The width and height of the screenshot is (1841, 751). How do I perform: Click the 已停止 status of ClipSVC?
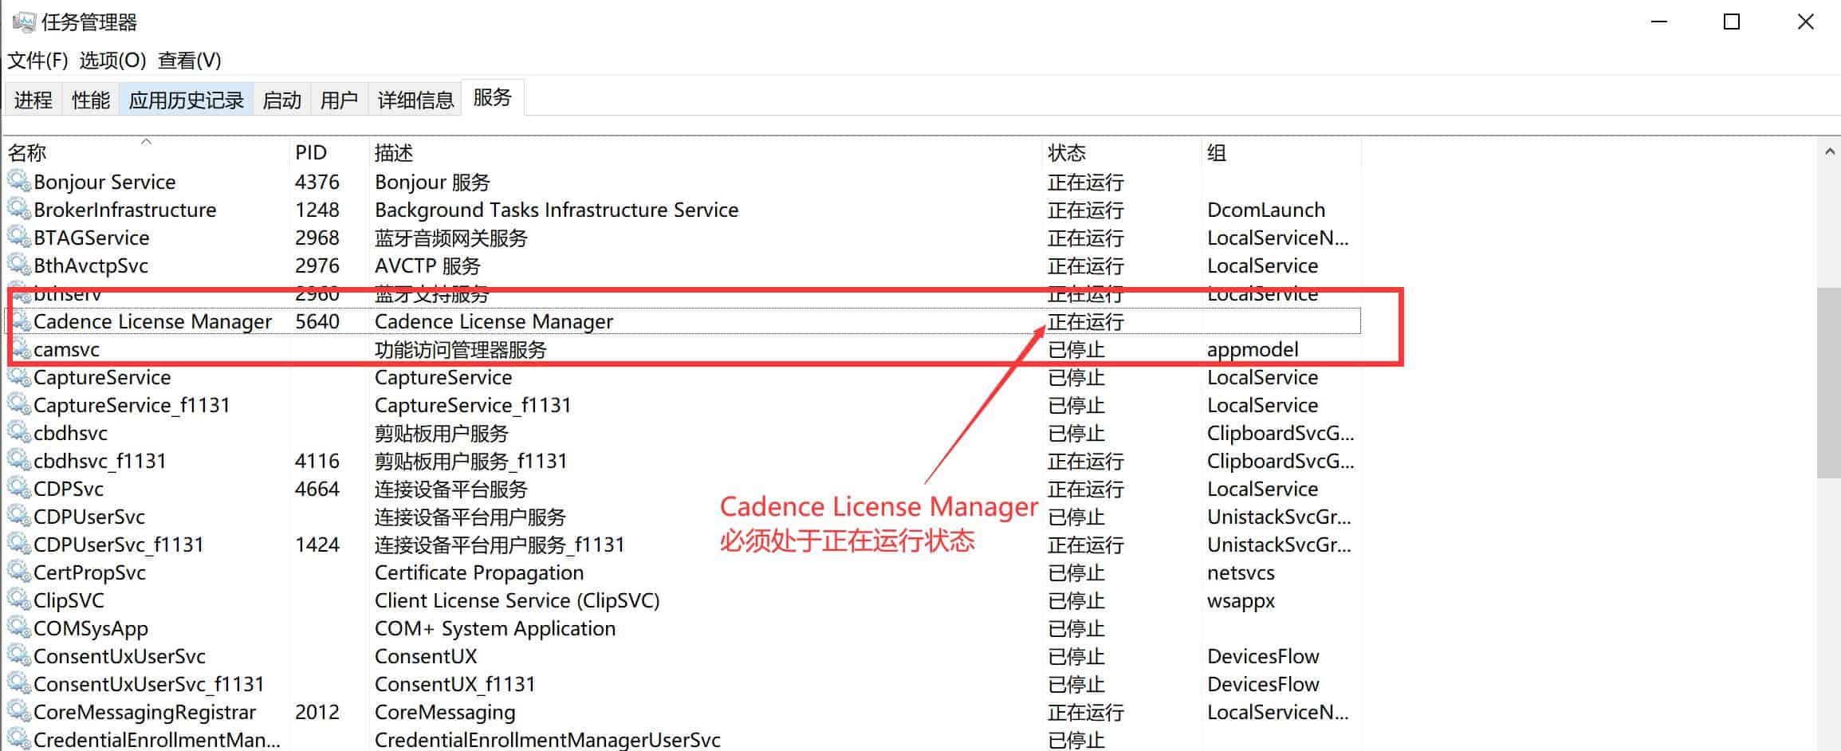(x=1076, y=600)
